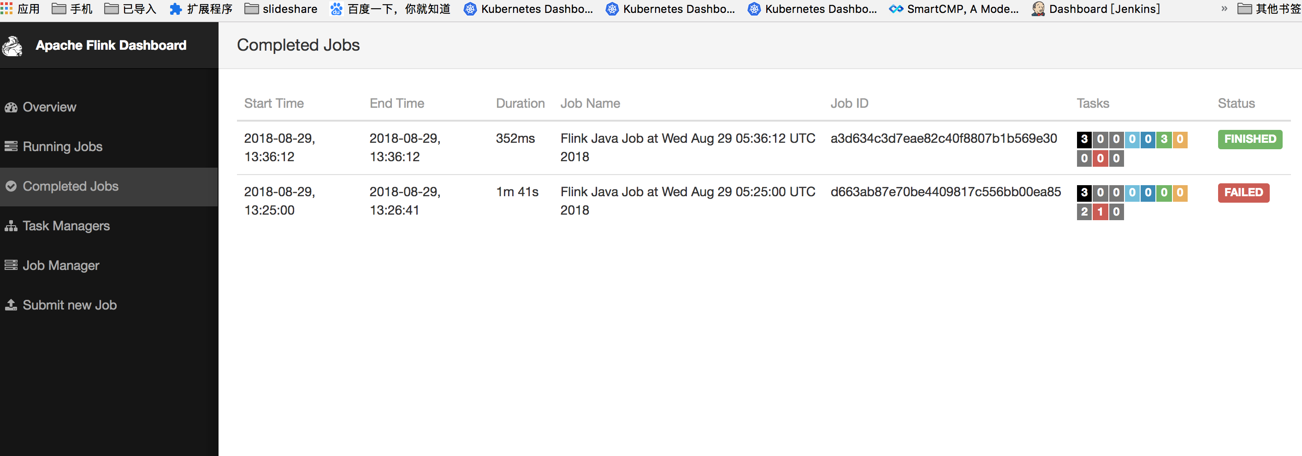Open the Overview page link
The width and height of the screenshot is (1302, 456).
(49, 107)
